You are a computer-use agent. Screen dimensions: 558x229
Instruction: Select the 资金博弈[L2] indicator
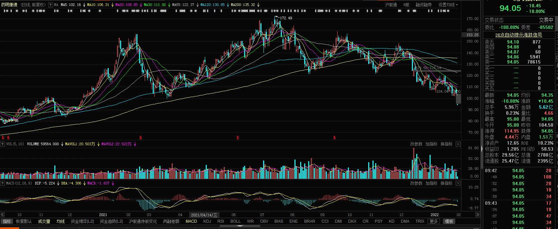(x=82, y=221)
